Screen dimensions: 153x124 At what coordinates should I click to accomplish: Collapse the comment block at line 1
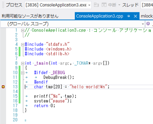coord(23,30)
